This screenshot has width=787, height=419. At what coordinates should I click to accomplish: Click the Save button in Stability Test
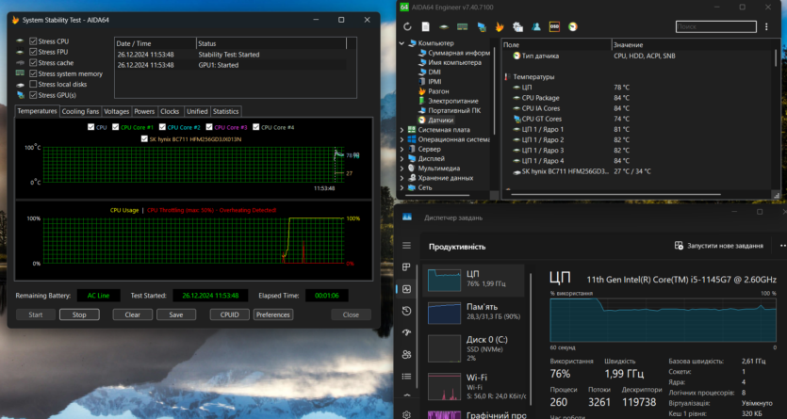[176, 314]
